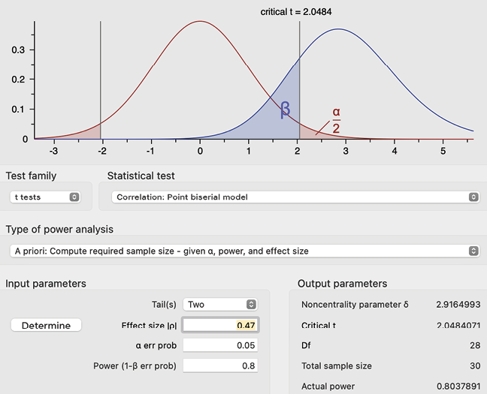This screenshot has height=394, width=487.
Task: Select the Total sample size value 30
Action: point(475,366)
